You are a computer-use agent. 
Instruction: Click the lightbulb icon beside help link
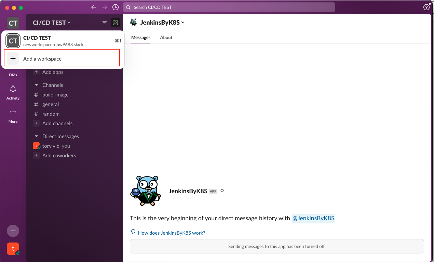tap(134, 233)
